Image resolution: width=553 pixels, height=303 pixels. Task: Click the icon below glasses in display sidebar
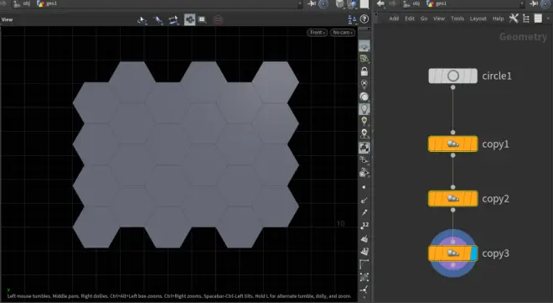(364, 173)
